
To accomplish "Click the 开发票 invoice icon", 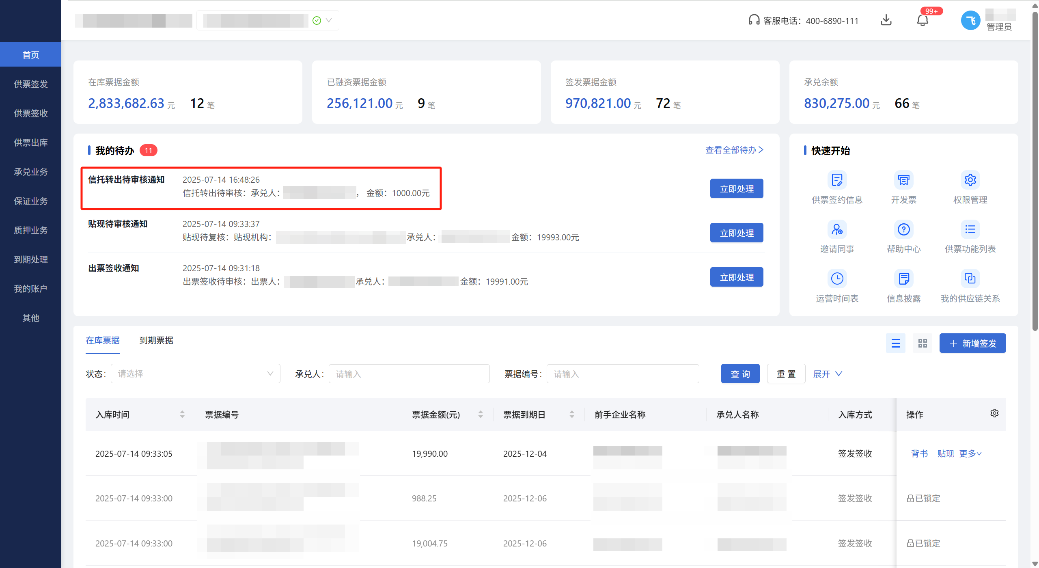I will 903,180.
